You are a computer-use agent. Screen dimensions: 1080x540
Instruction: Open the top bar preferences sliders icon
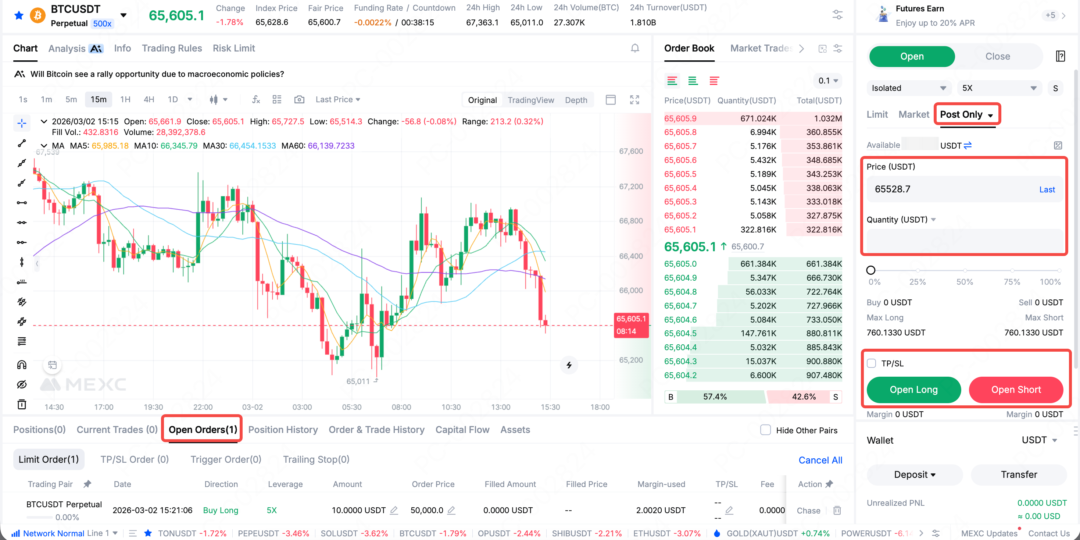point(837,15)
